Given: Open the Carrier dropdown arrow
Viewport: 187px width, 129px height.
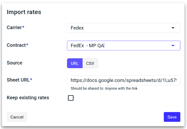Looking at the screenshot, I should coord(173,28).
